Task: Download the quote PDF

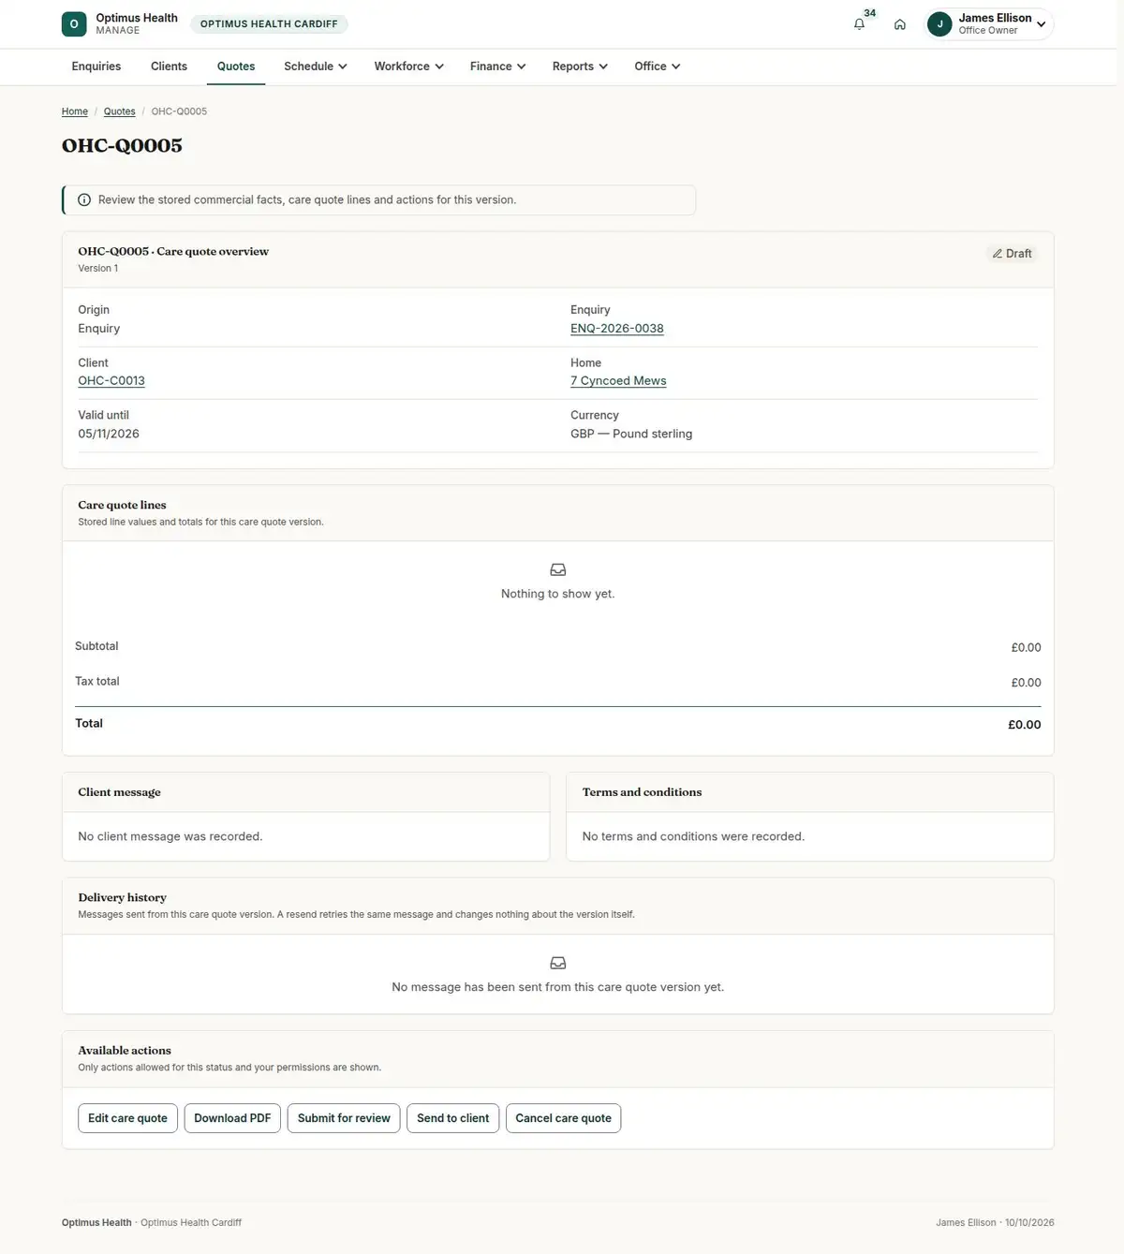Action: [x=232, y=1118]
